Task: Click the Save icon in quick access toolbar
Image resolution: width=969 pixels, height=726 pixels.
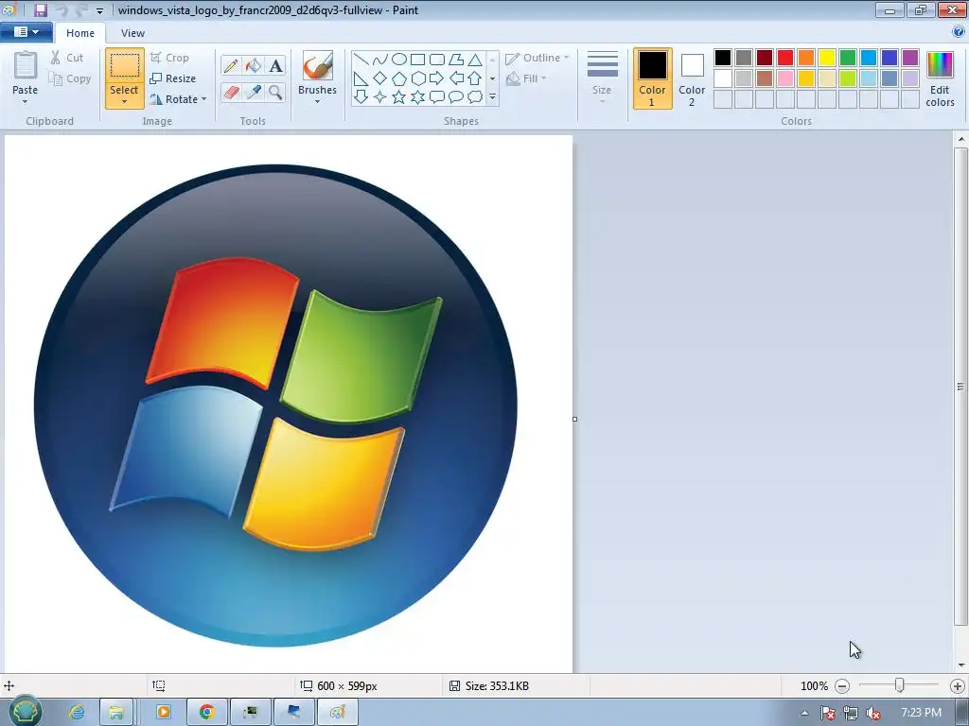Action: pyautogui.click(x=41, y=10)
